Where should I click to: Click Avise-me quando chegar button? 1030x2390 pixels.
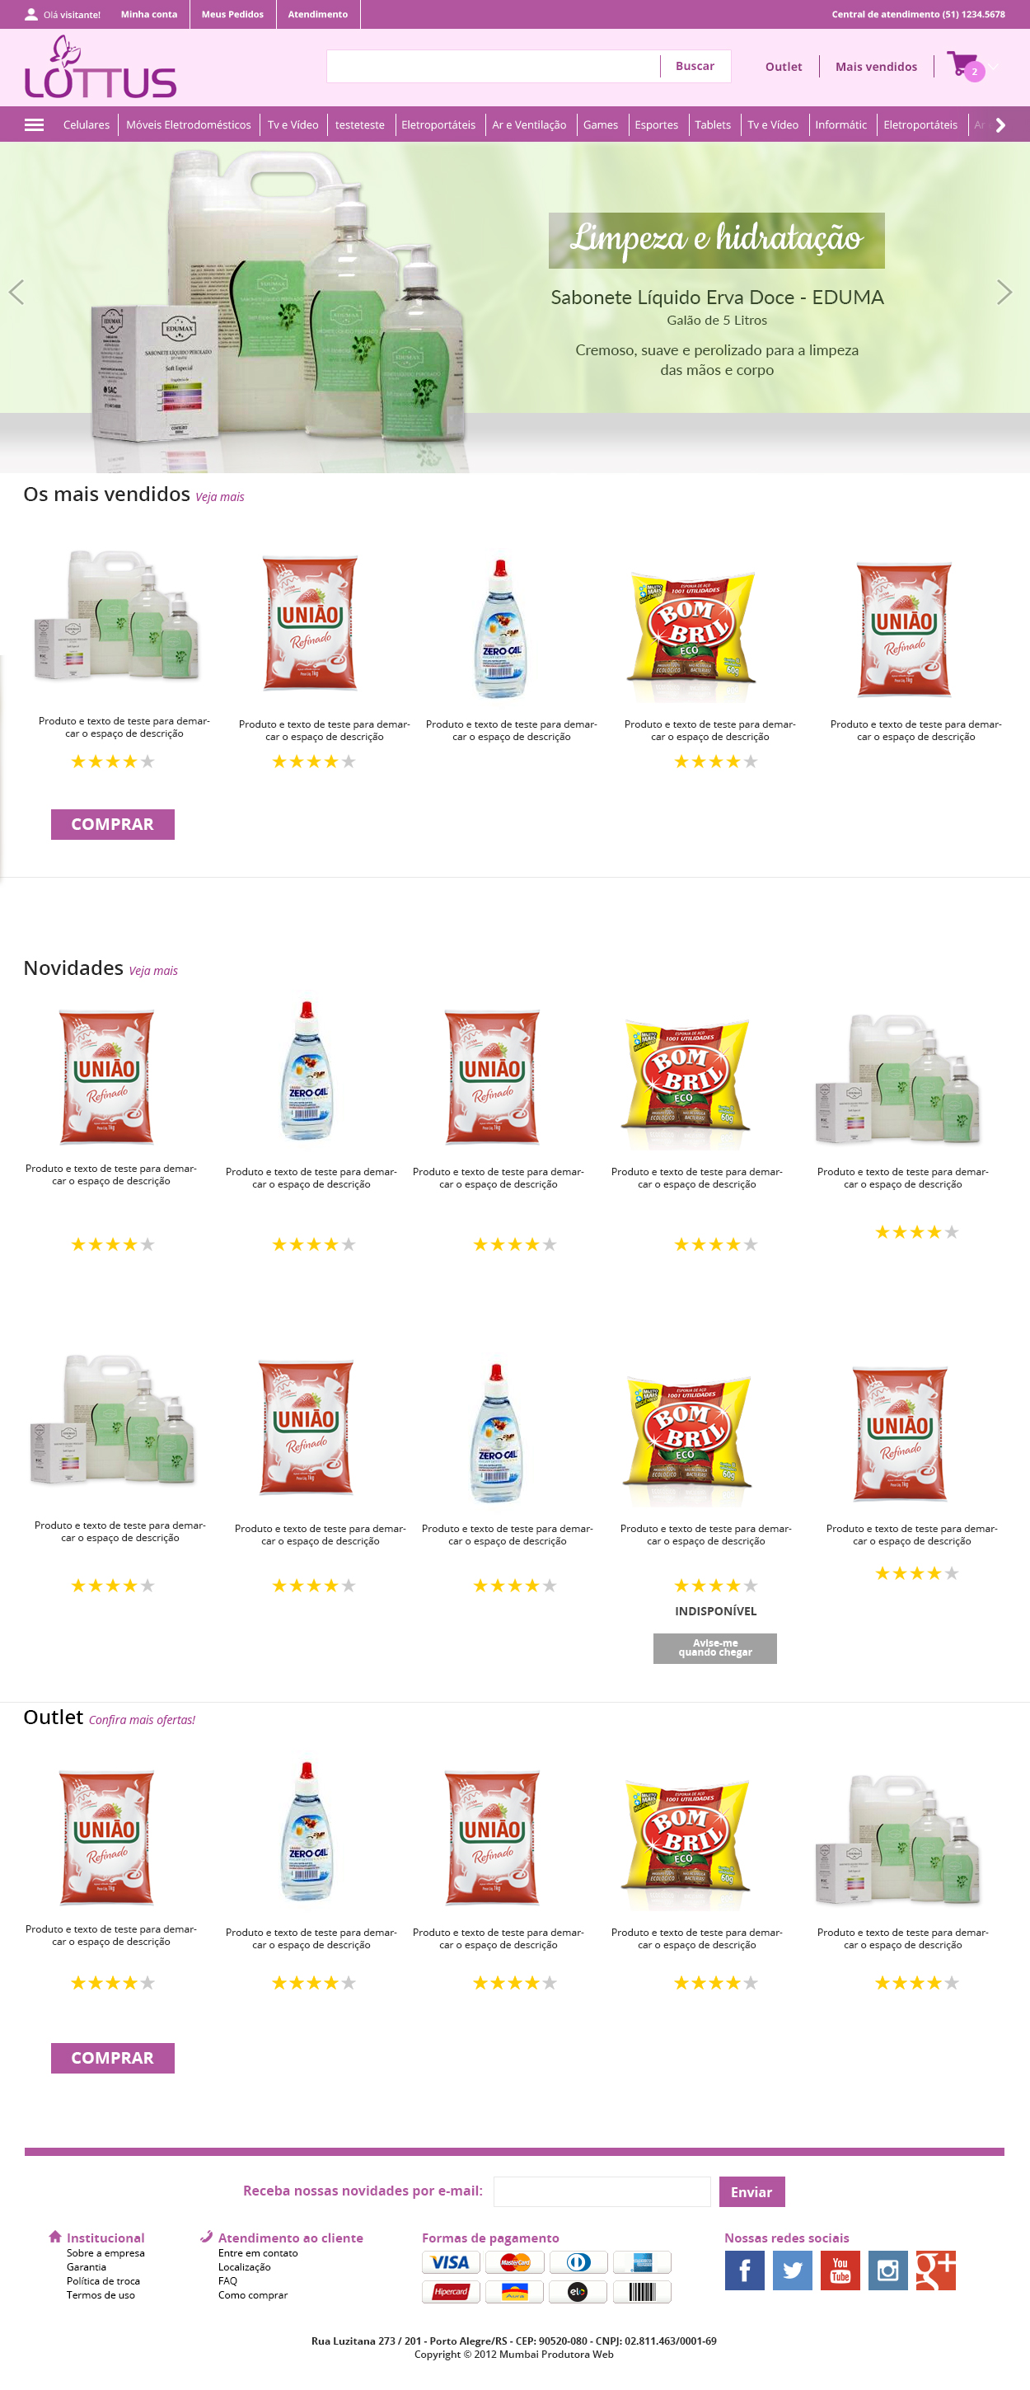click(x=714, y=1647)
